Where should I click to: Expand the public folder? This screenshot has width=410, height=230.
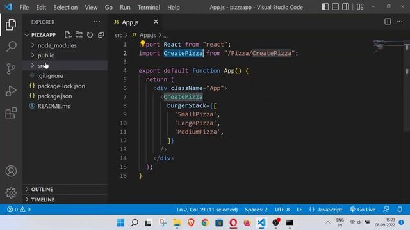(45, 56)
